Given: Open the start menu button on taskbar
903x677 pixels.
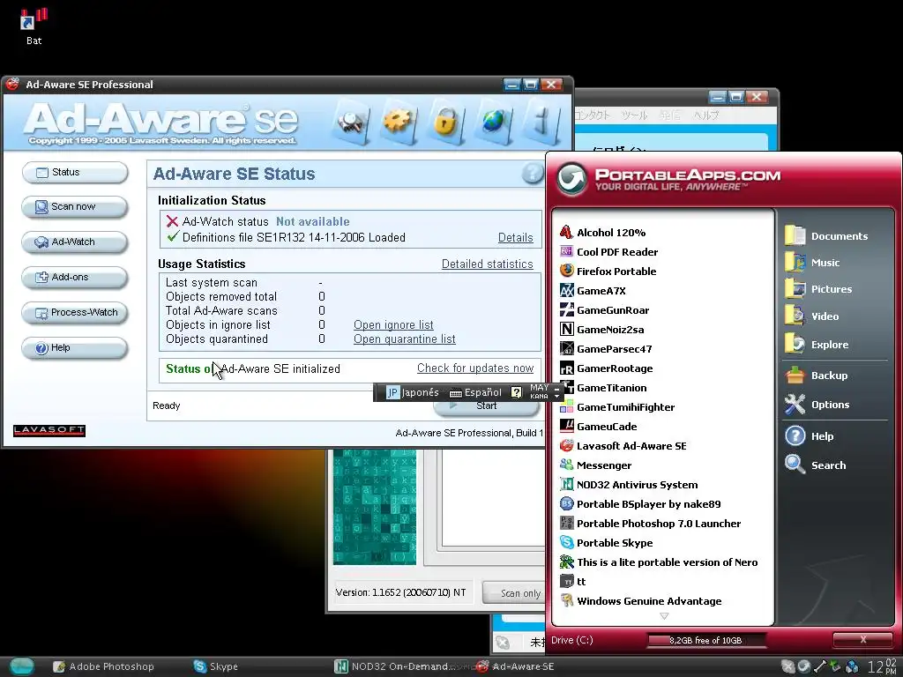Looking at the screenshot, I should click(22, 666).
